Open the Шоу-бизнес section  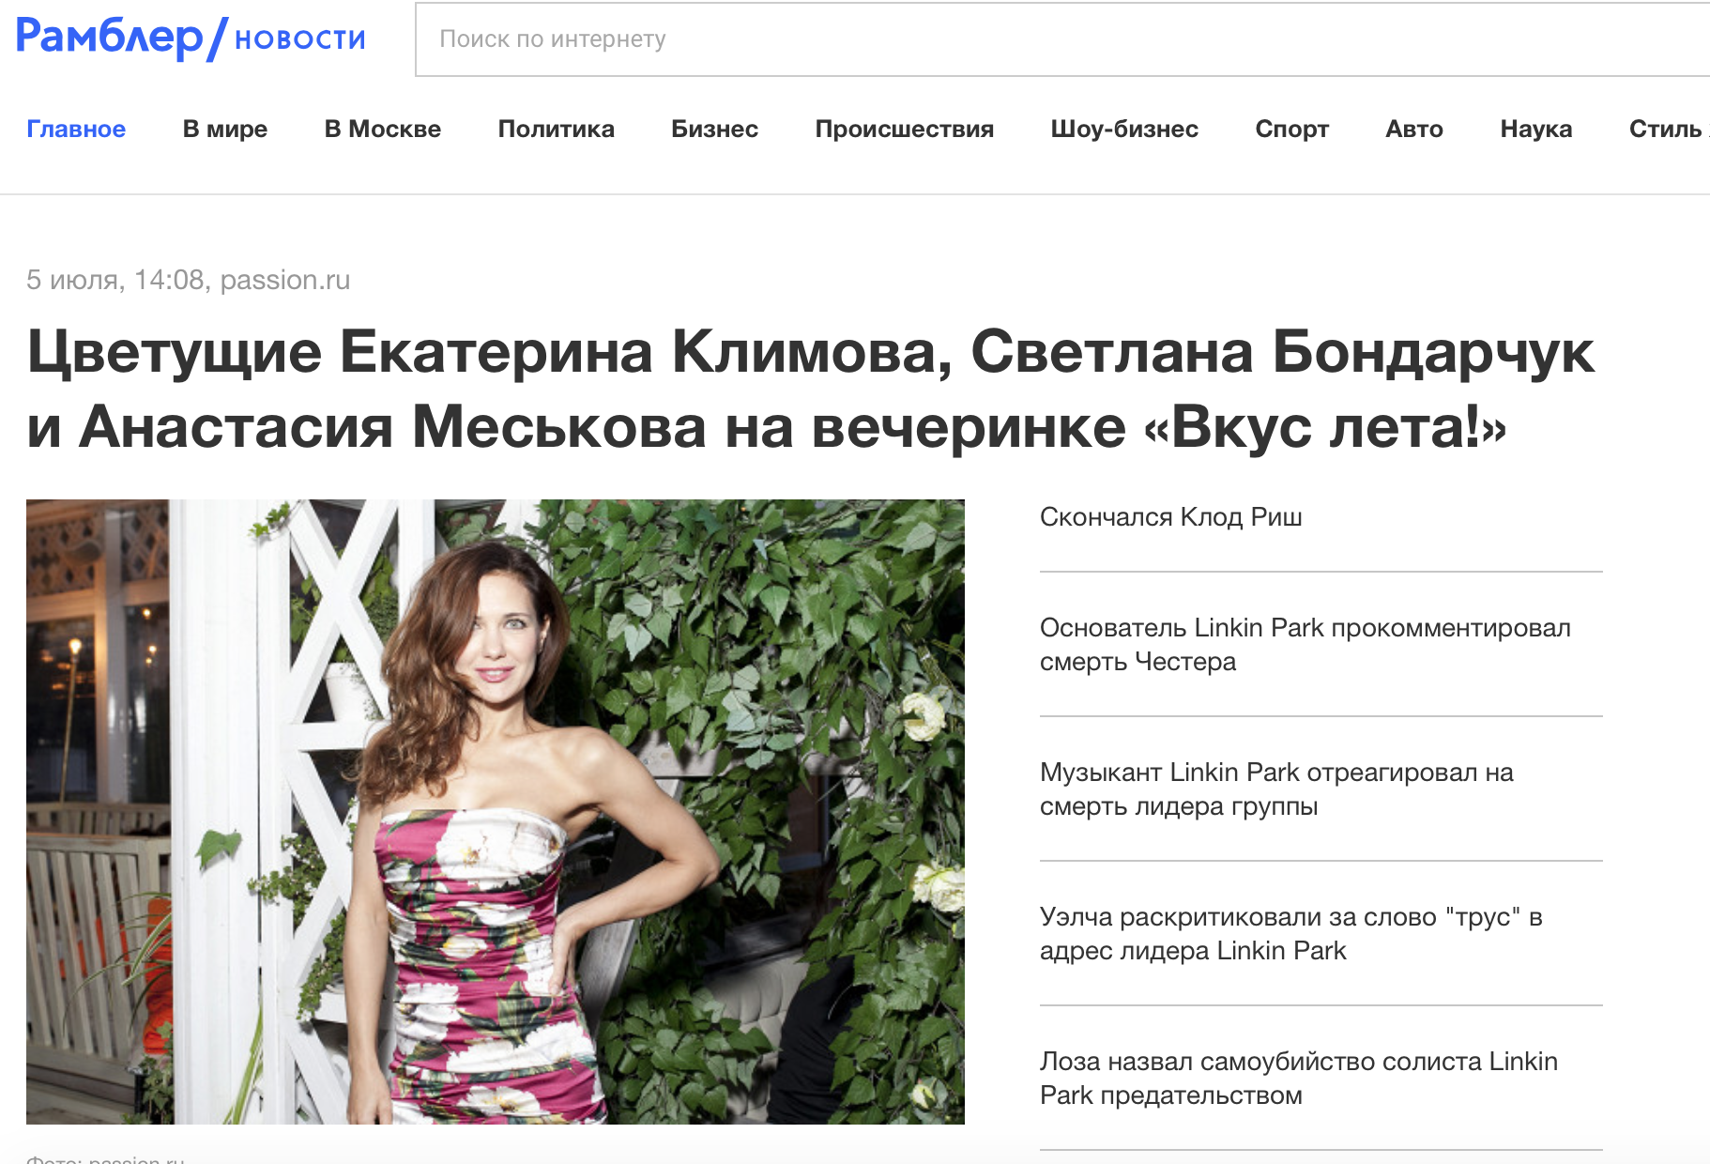pyautogui.click(x=1124, y=129)
